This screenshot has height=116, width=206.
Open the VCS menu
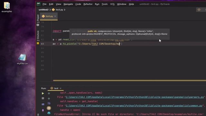point(112,4)
